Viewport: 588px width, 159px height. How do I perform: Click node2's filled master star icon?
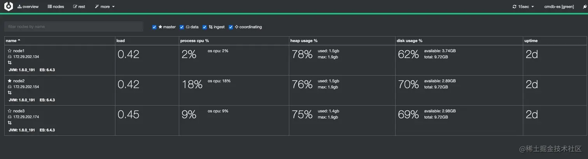10,81
